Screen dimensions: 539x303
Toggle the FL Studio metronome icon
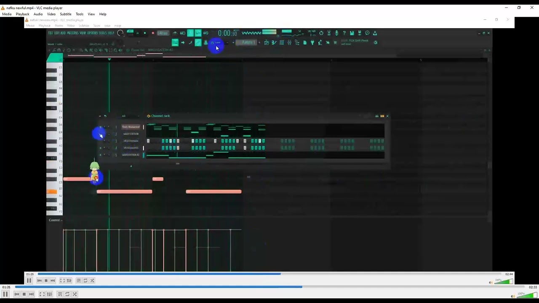pos(175,33)
